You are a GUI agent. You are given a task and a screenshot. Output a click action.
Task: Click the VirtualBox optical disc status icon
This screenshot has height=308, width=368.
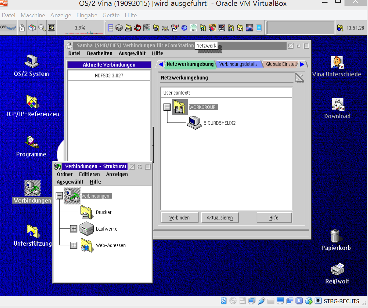coord(233,301)
